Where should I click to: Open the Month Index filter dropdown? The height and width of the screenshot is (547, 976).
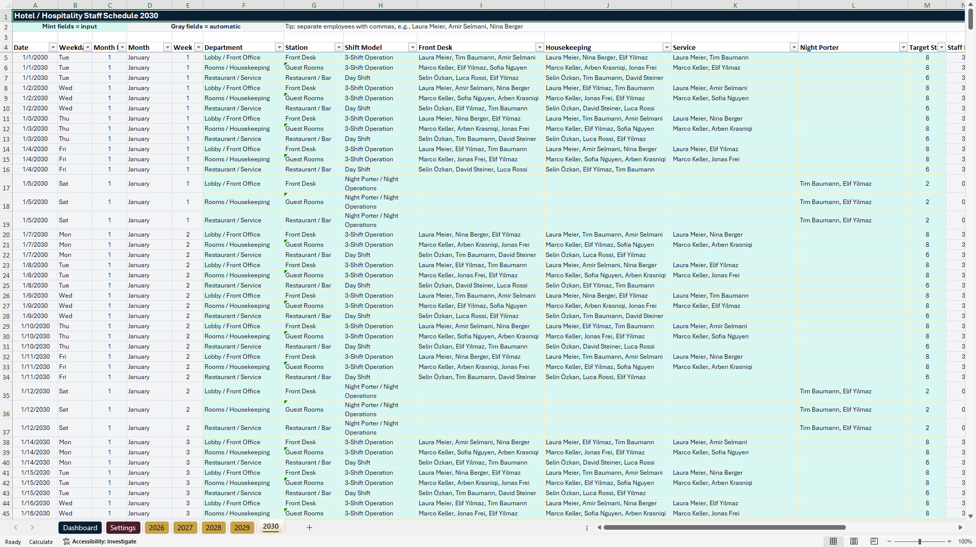[122, 47]
